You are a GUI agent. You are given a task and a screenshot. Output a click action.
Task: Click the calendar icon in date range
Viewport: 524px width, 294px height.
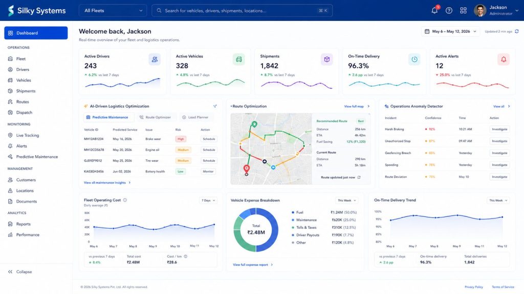click(x=427, y=31)
